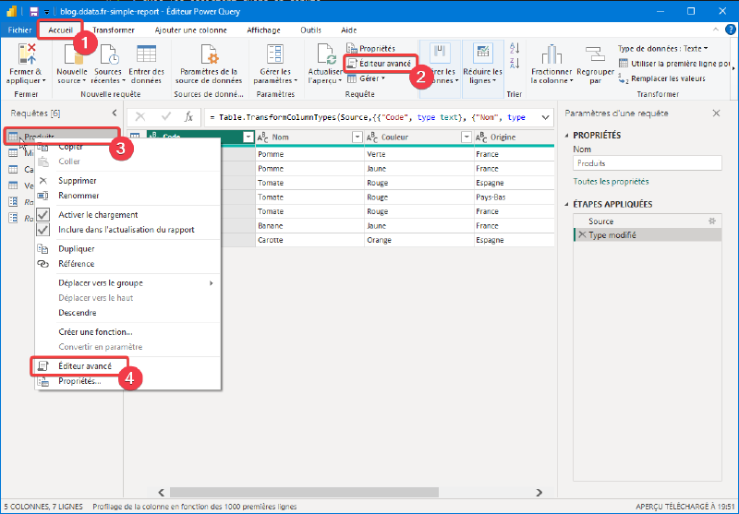
Task: Open Nouvelle source from the ribbon
Action: 72,66
